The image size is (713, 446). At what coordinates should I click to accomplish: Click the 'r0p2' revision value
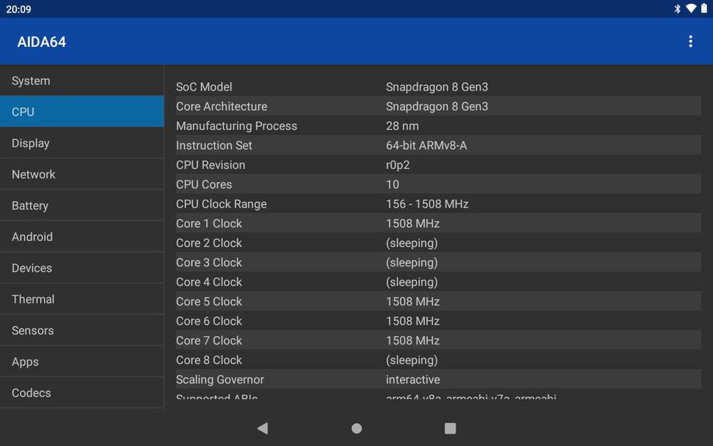pyautogui.click(x=398, y=166)
